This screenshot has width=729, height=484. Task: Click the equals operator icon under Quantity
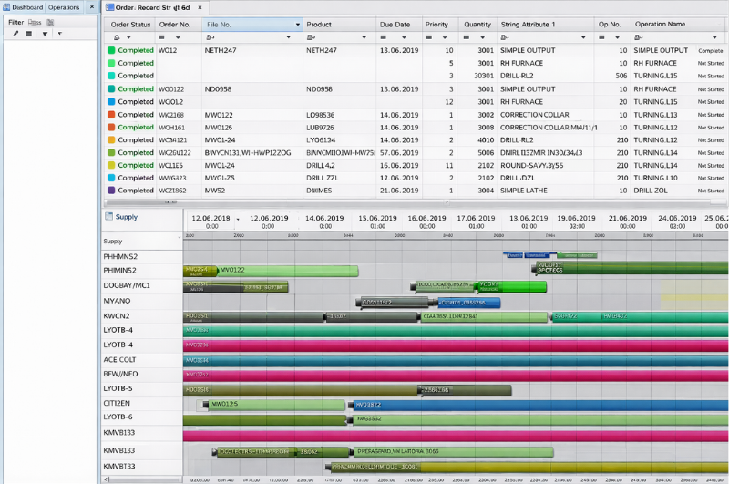[467, 37]
